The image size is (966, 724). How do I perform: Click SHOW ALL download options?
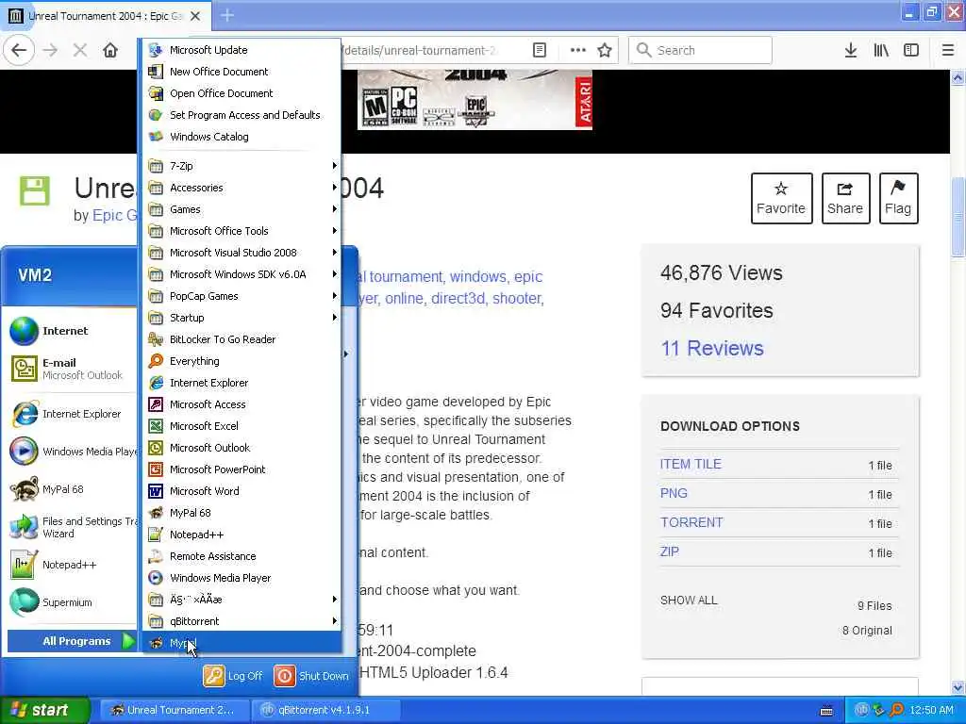pos(689,600)
